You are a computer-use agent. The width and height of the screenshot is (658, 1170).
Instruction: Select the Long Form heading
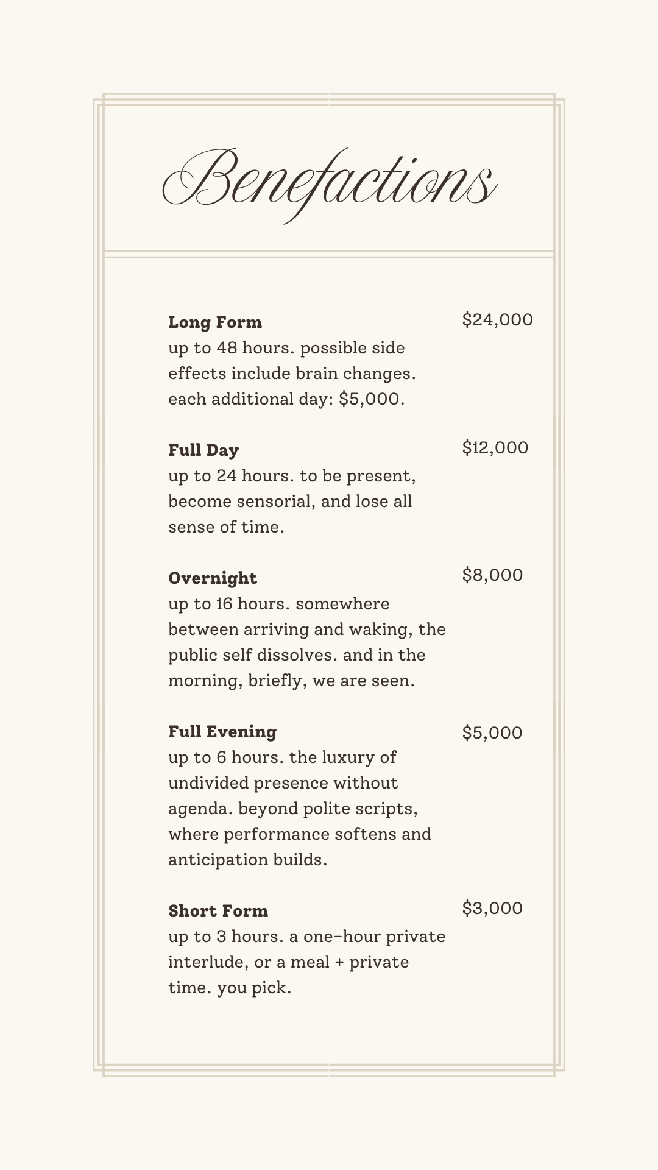[x=215, y=322]
